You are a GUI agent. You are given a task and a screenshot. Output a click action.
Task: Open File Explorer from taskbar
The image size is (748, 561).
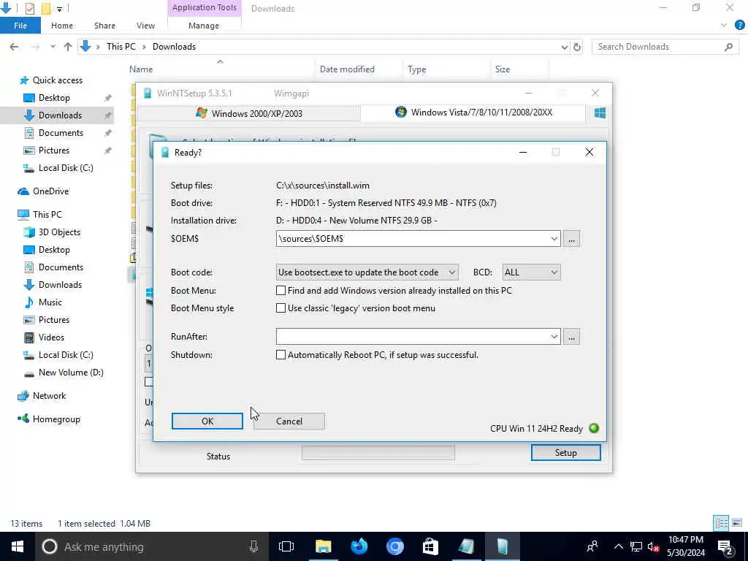coord(324,546)
